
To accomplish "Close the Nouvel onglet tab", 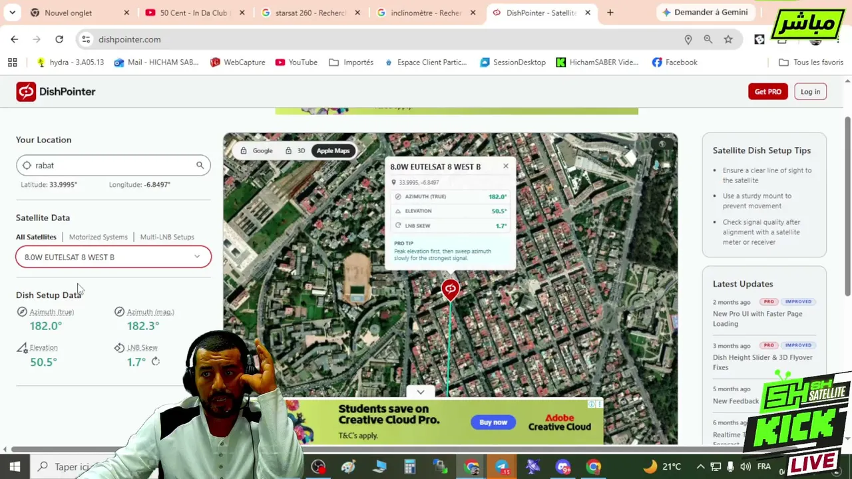I will 126,13.
